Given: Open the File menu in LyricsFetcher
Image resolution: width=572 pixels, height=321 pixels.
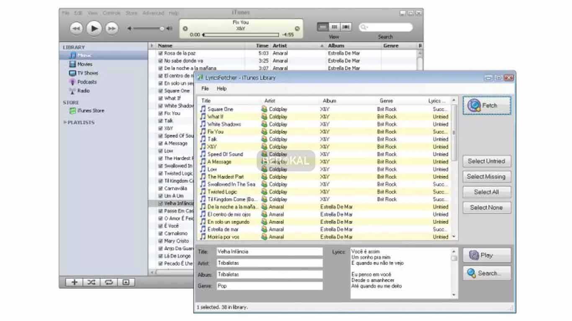Looking at the screenshot, I should pyautogui.click(x=205, y=89).
